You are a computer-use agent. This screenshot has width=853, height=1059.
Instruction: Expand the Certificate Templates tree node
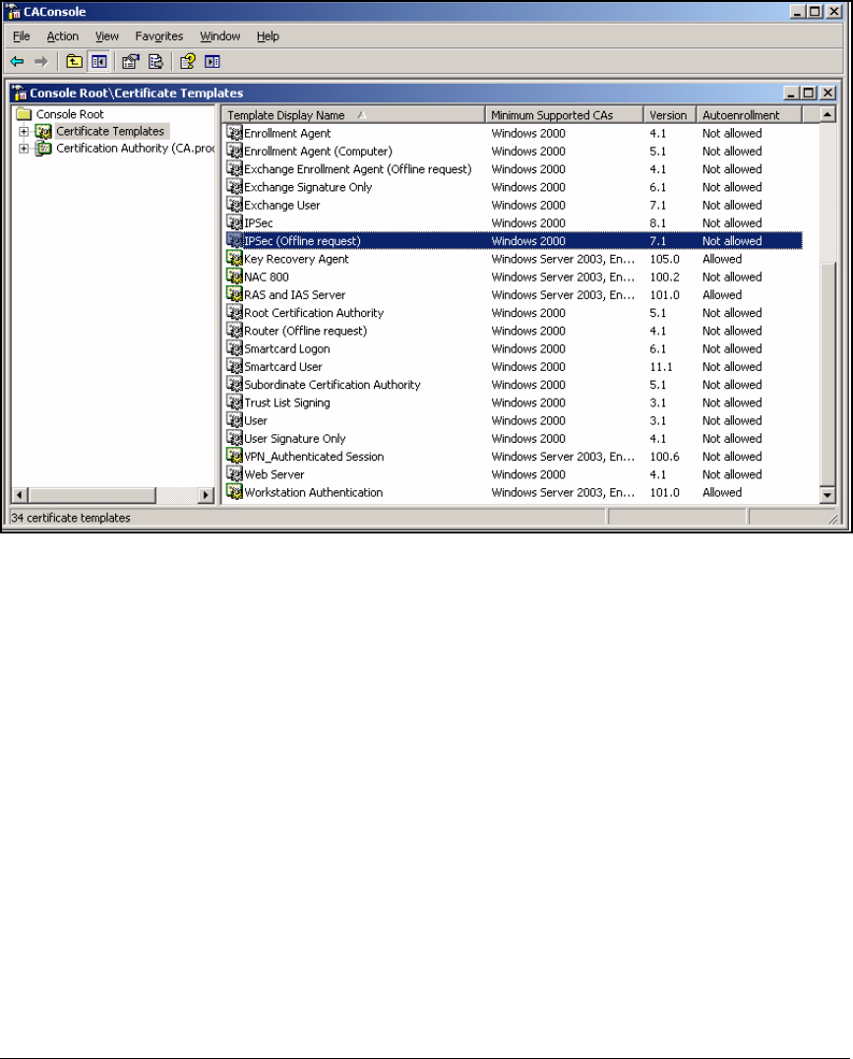point(24,131)
